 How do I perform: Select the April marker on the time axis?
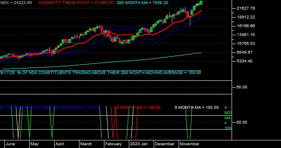60,144
